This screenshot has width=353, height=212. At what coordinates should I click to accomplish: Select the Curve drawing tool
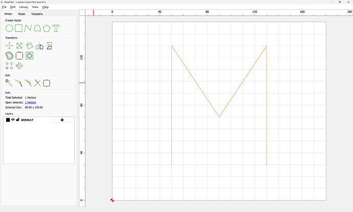pos(37,28)
